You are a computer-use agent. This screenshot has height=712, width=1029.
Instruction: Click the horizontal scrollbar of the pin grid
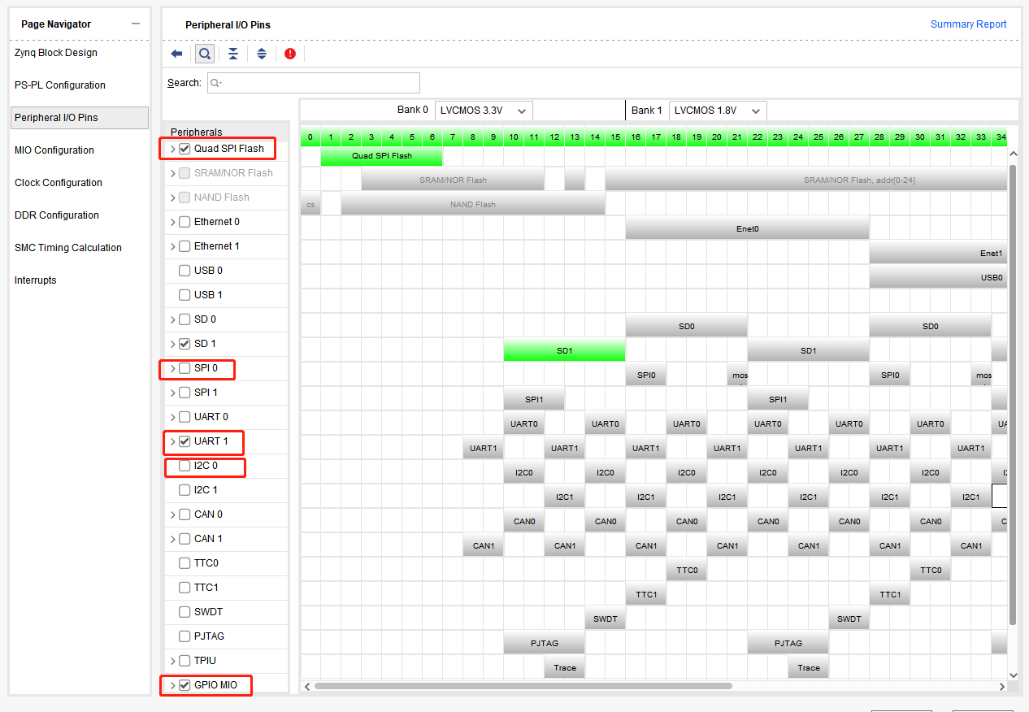(x=523, y=686)
